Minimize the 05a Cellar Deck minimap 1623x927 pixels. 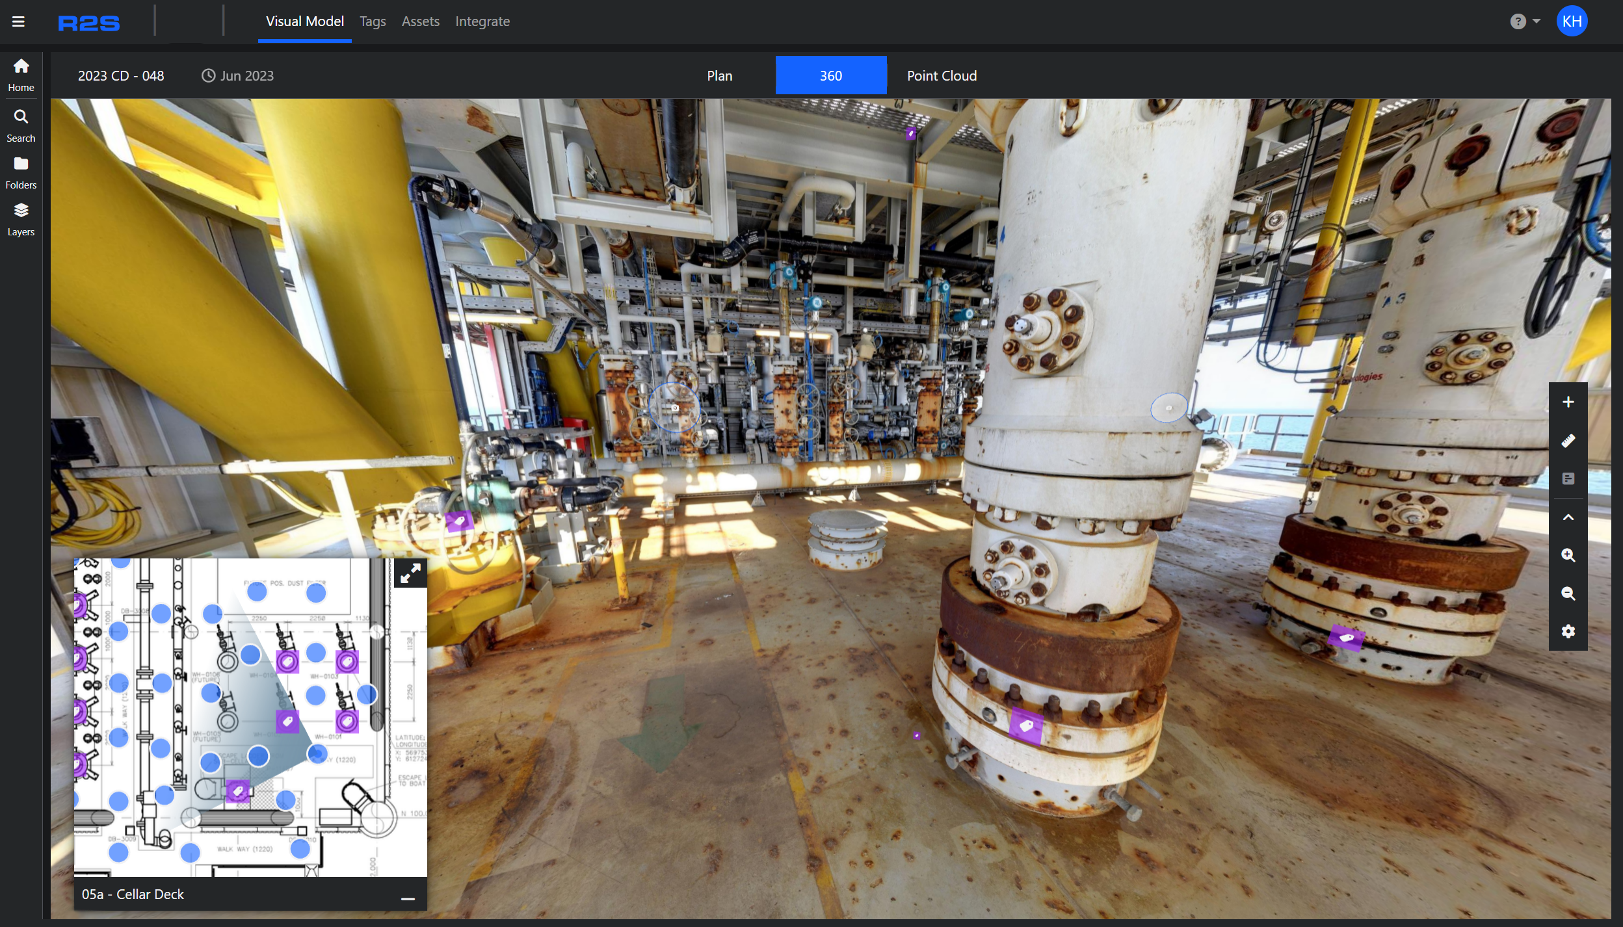click(x=408, y=898)
